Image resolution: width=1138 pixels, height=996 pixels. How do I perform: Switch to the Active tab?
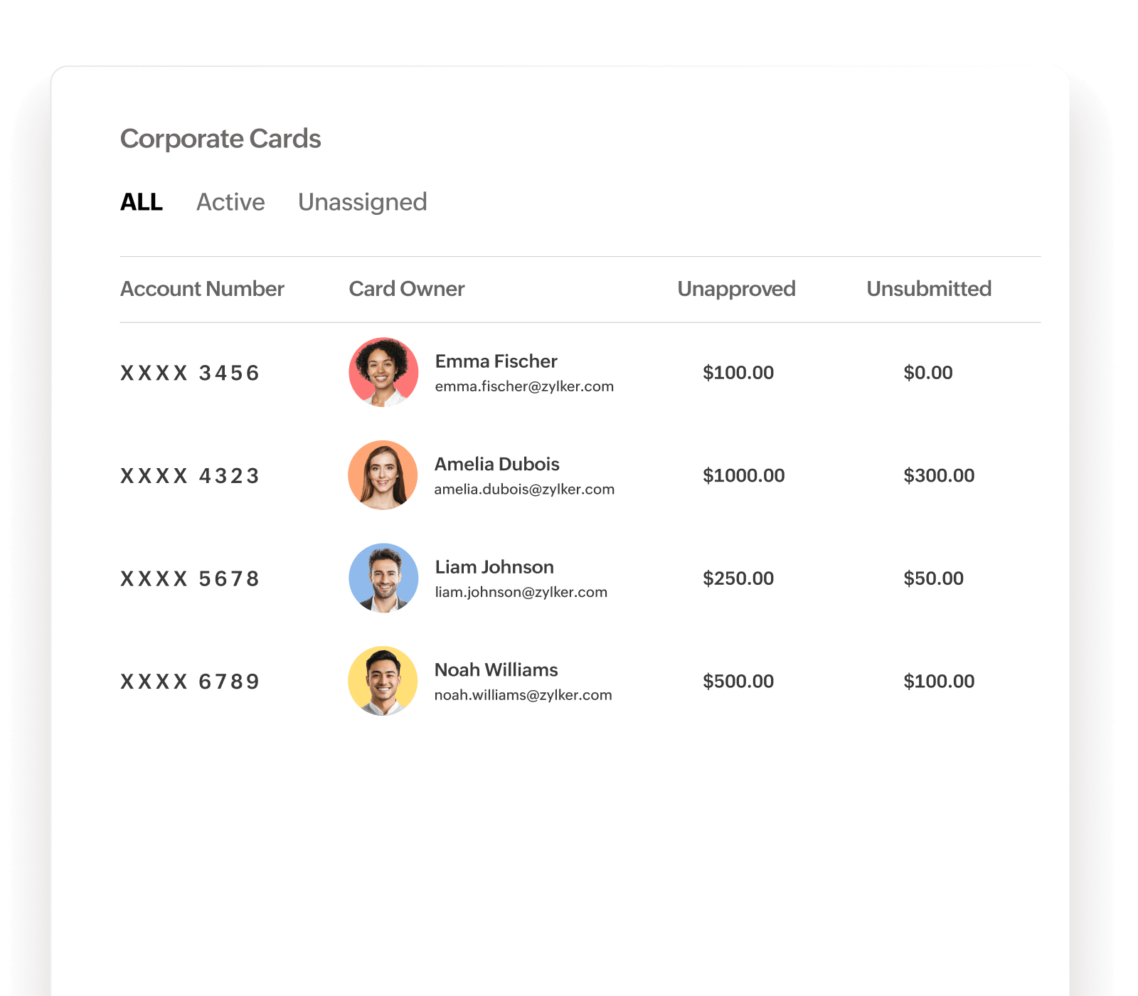(x=230, y=202)
